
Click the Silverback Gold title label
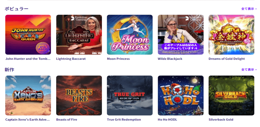pyautogui.click(x=221, y=120)
